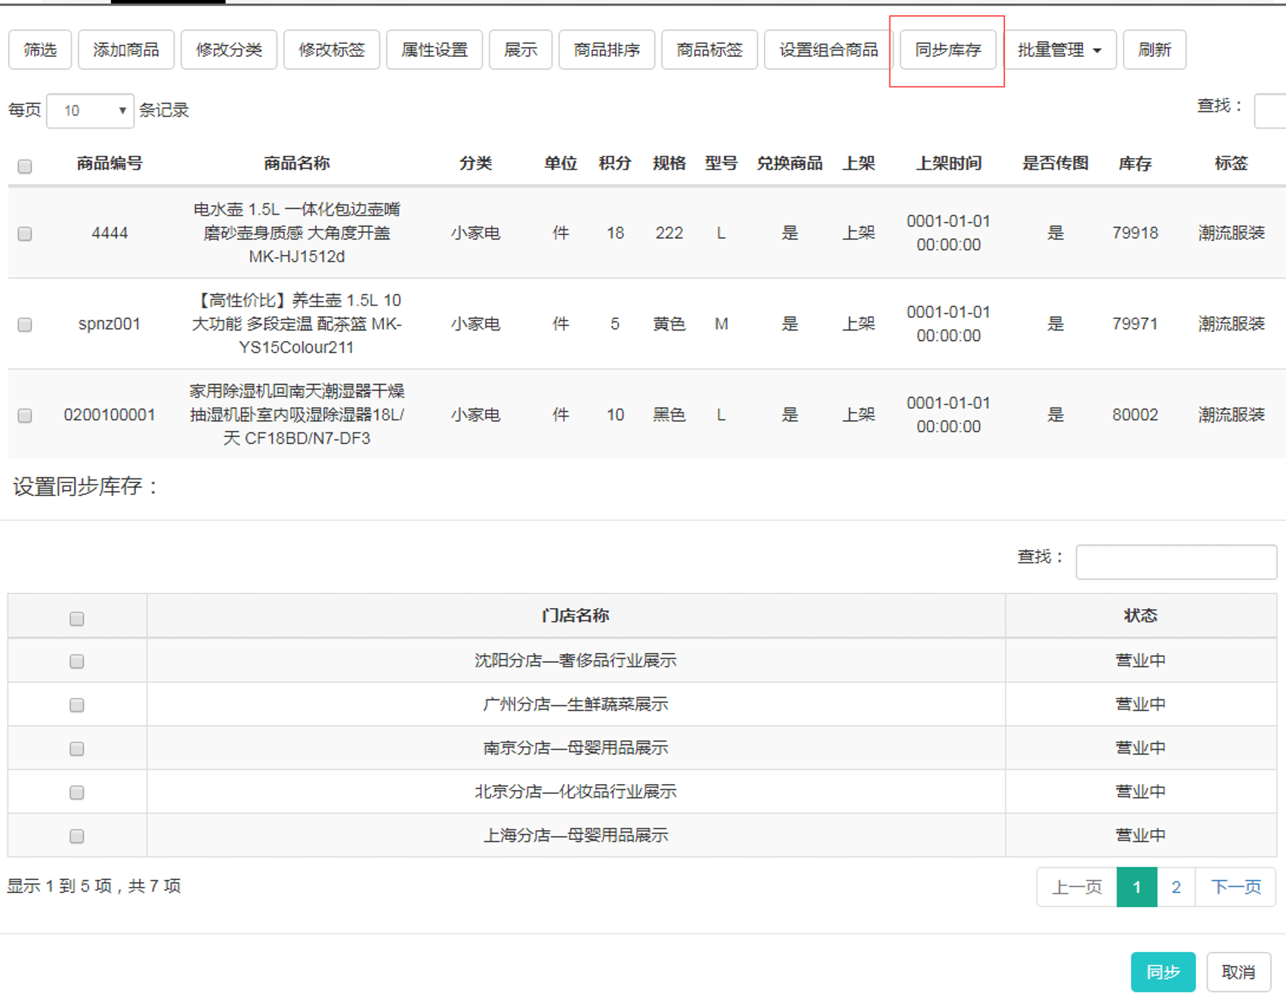Sort by 上架时间 column header

pos(949,163)
